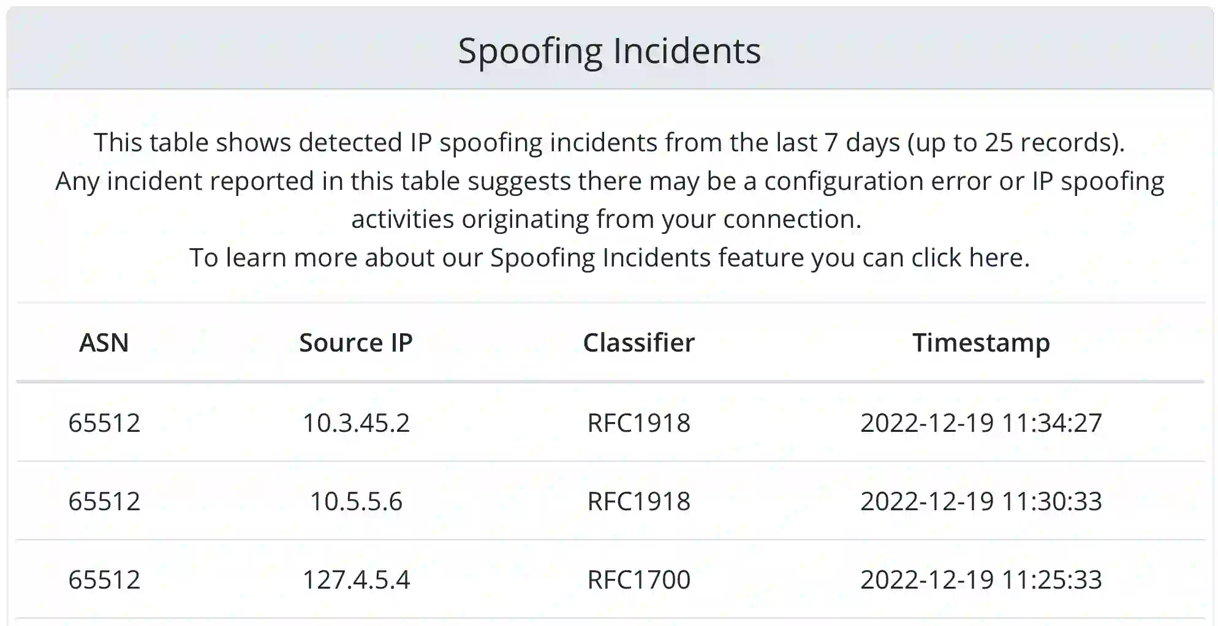Sort by the ASN column header
1218x626 pixels.
click(104, 342)
